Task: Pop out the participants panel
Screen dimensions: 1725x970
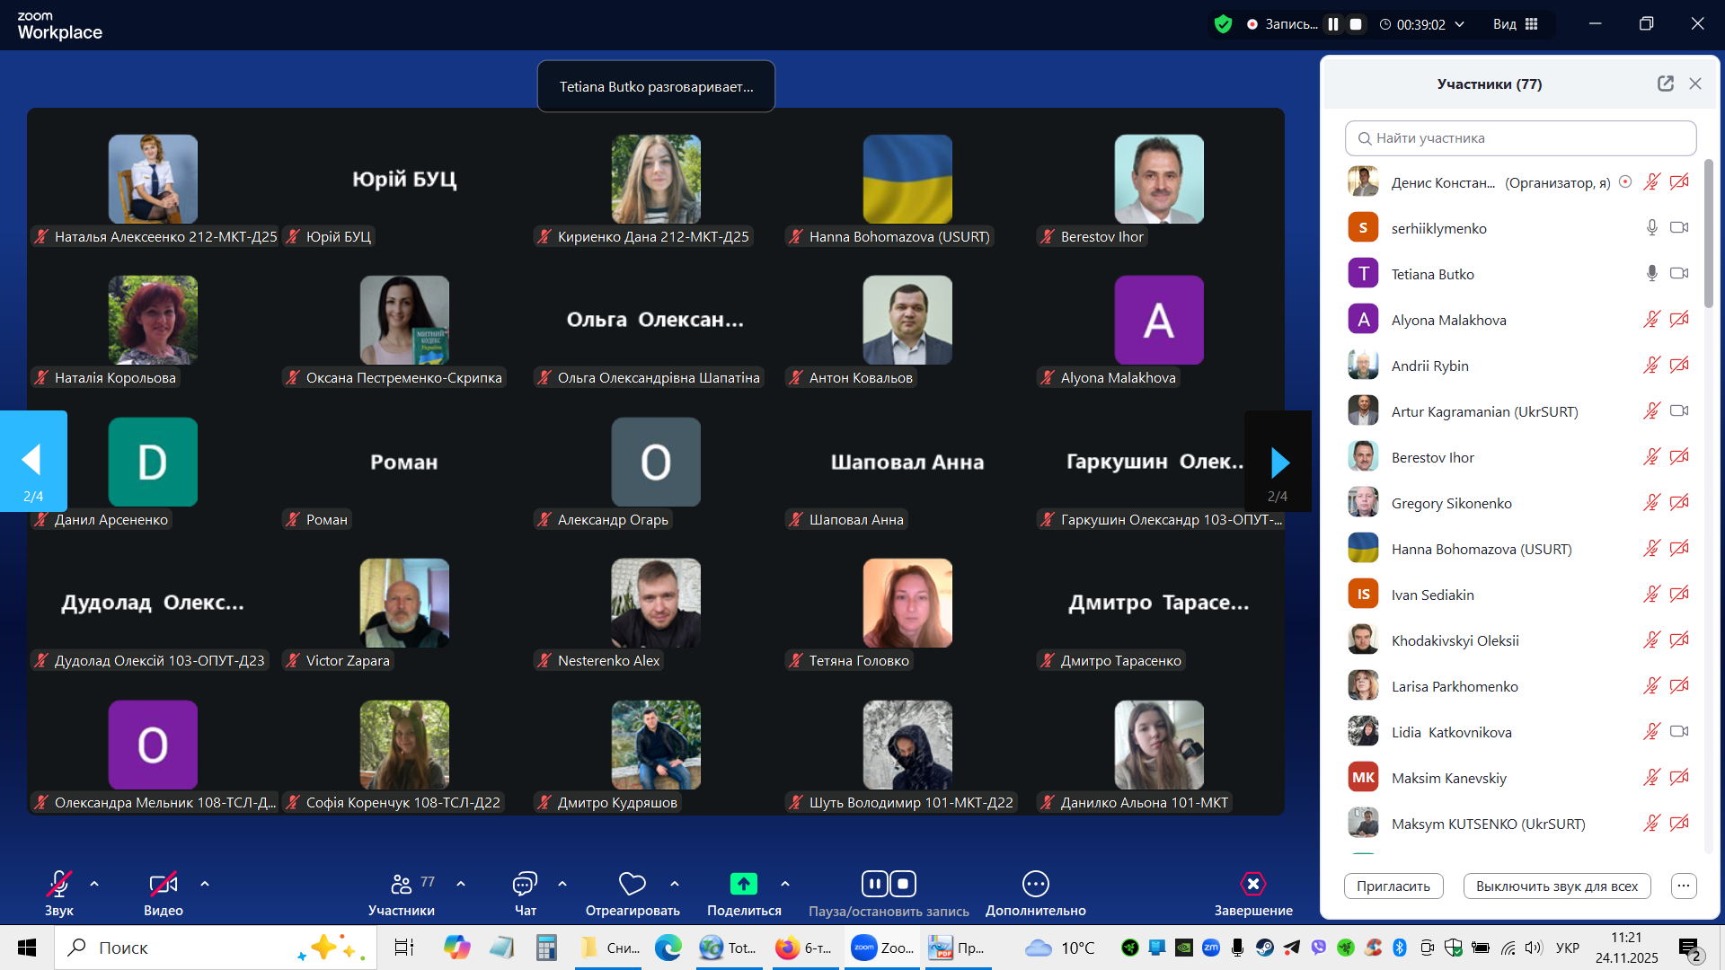Action: point(1666,84)
